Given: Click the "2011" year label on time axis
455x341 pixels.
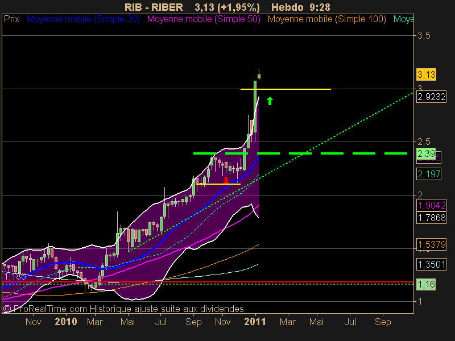Looking at the screenshot, I should [255, 322].
